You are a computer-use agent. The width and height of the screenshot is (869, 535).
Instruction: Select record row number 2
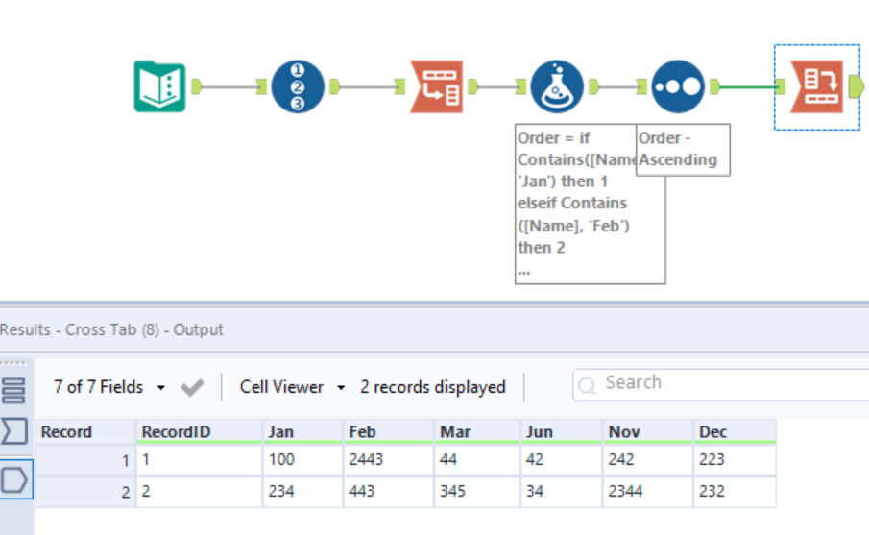click(x=86, y=492)
